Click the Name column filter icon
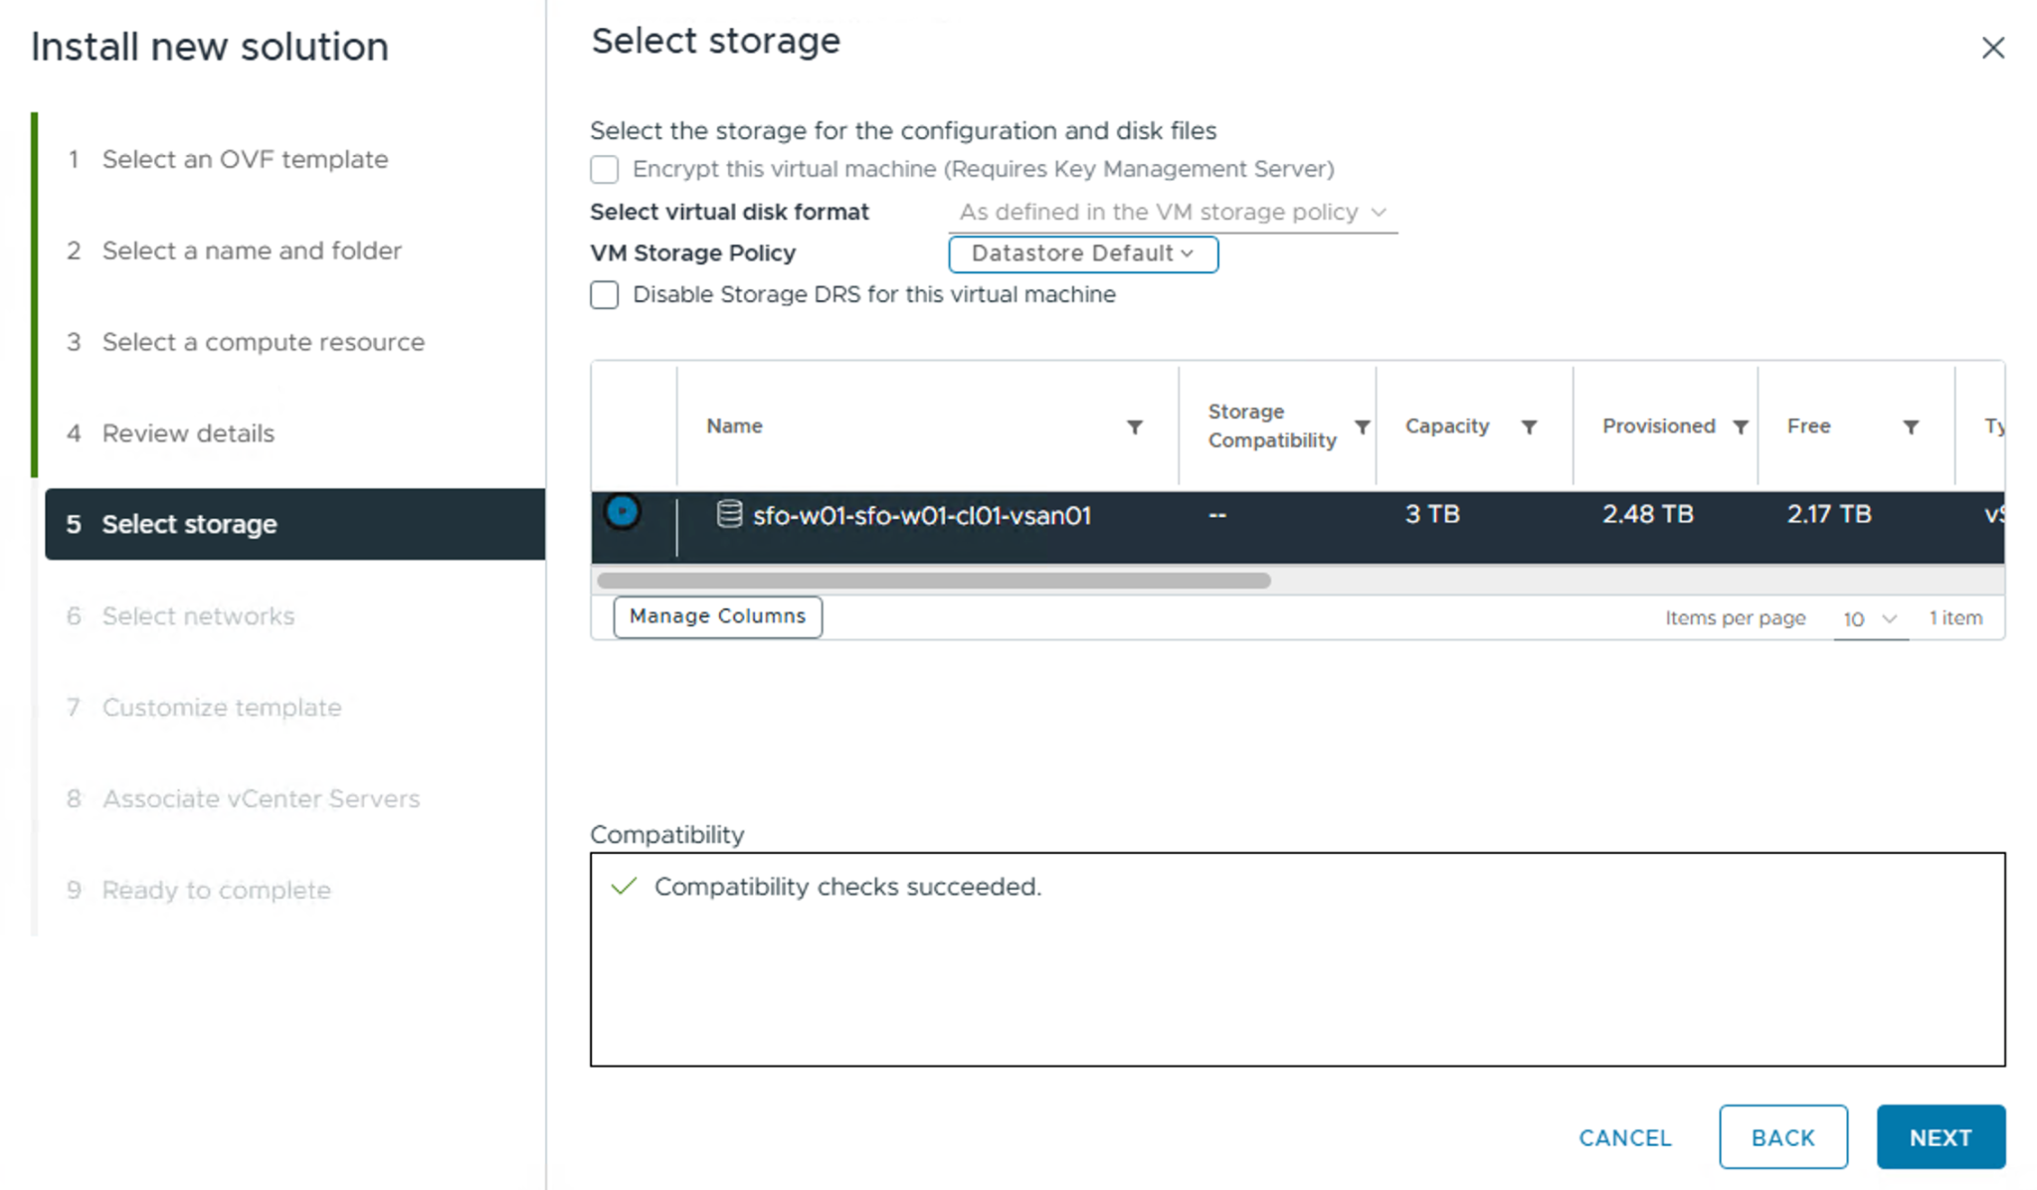Viewport: 2037px width, 1190px height. (x=1134, y=426)
